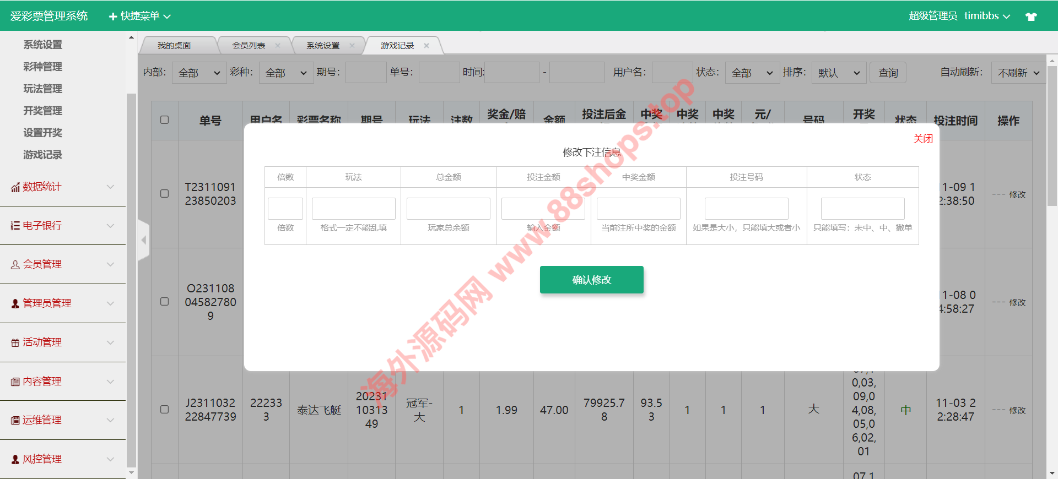Switch to the 我的桌面 tab
1058x479 pixels.
click(x=174, y=46)
